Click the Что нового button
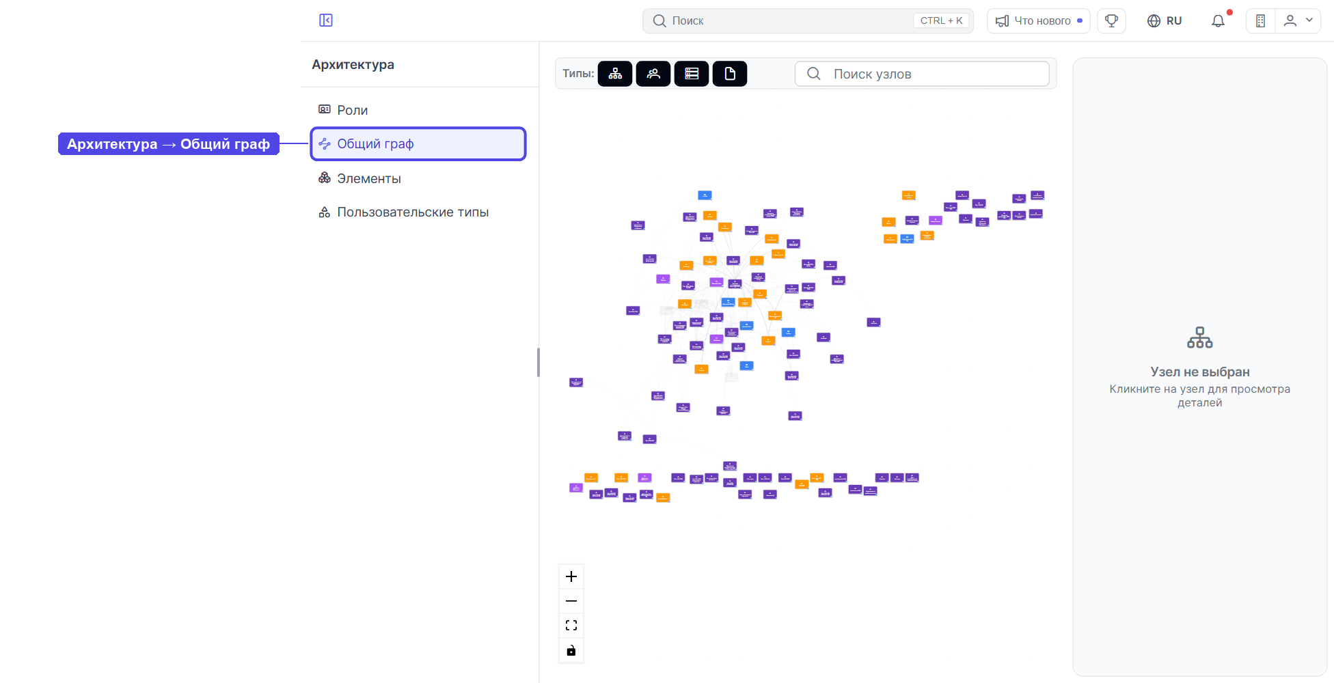Image resolution: width=1334 pixels, height=683 pixels. tap(1039, 21)
